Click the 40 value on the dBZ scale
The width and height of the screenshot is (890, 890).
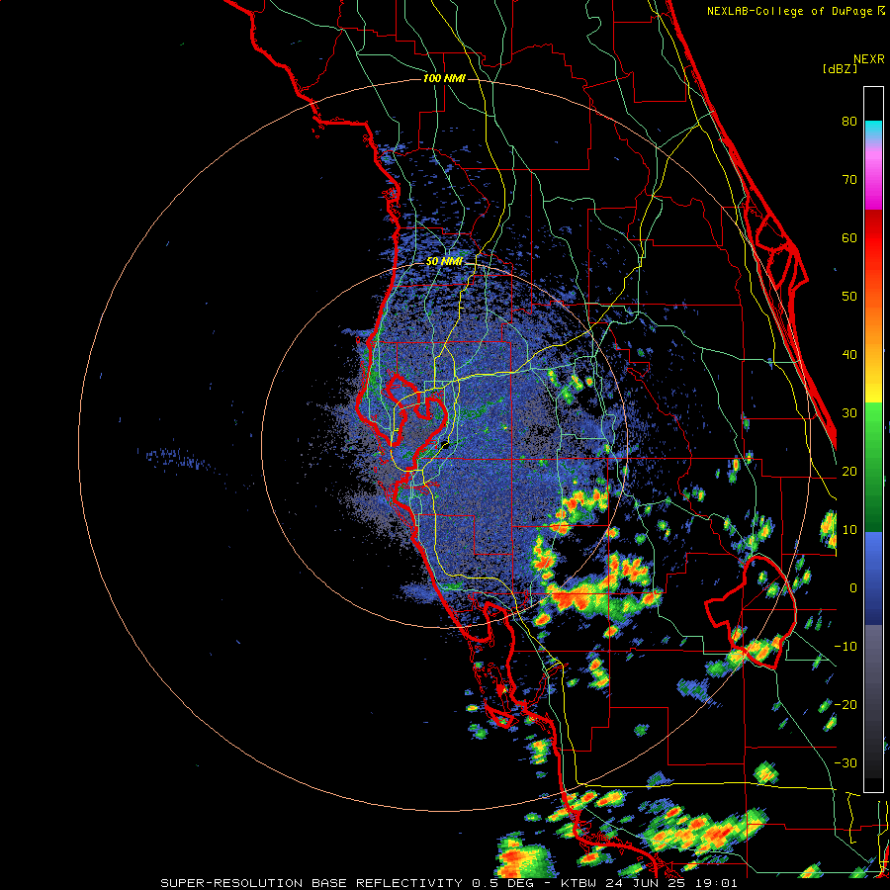point(849,355)
